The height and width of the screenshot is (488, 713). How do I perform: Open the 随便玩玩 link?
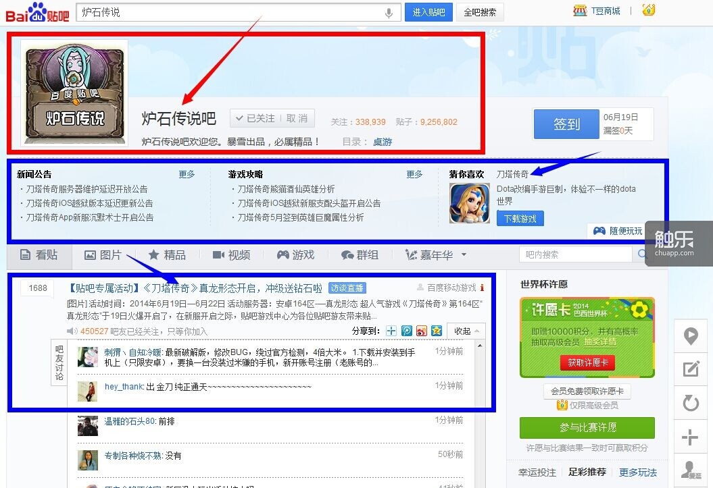click(626, 231)
